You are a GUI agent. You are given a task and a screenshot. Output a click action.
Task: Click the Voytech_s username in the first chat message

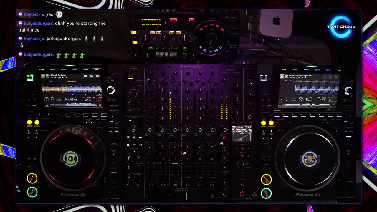(x=34, y=14)
